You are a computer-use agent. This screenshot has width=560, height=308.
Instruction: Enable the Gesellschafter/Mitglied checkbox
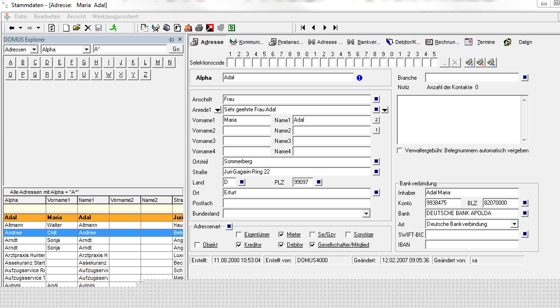coord(312,245)
